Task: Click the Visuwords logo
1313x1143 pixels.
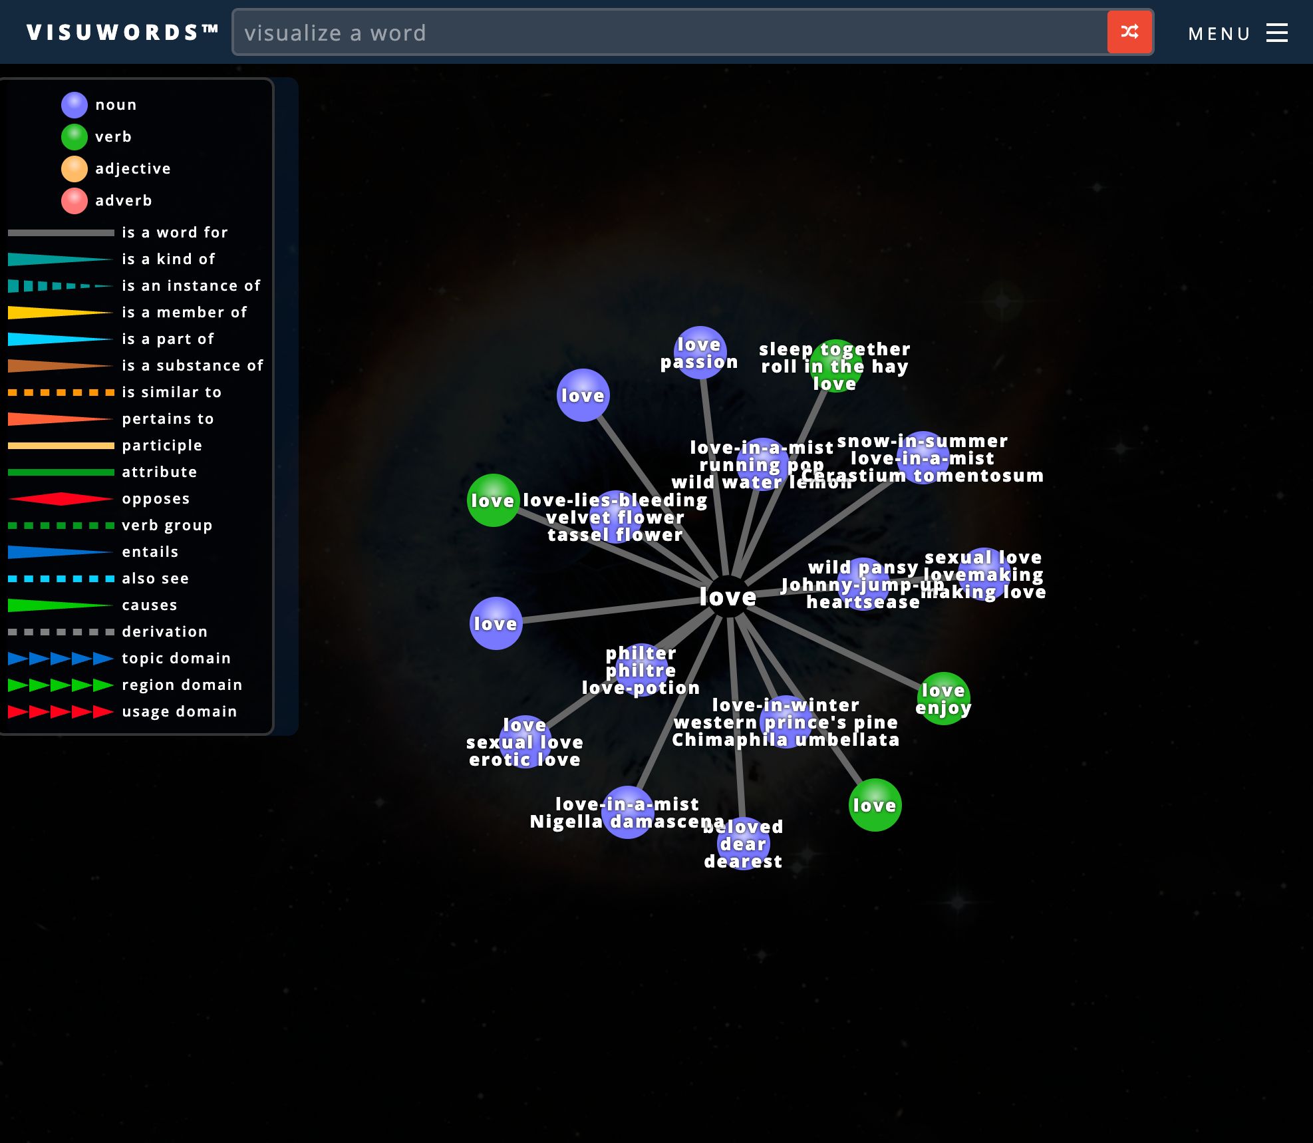Action: coord(123,32)
